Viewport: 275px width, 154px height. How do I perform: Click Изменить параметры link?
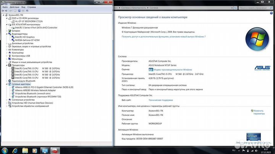(259, 112)
